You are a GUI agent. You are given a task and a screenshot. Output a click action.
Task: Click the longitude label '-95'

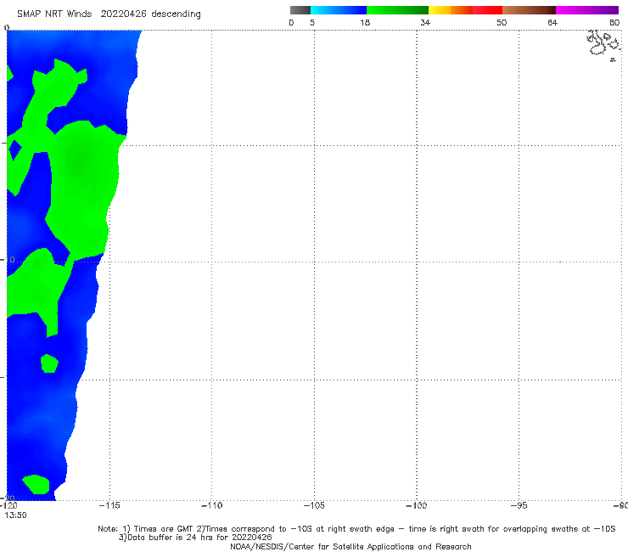[x=519, y=505]
